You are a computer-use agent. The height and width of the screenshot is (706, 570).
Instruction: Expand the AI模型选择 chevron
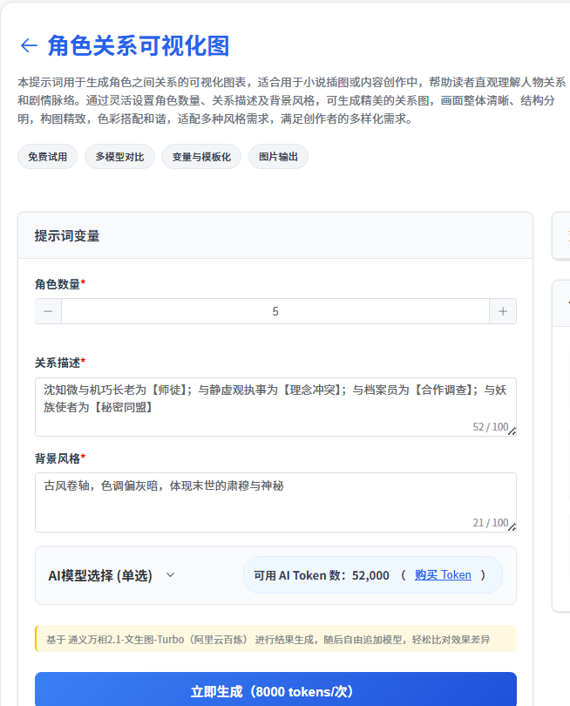171,575
